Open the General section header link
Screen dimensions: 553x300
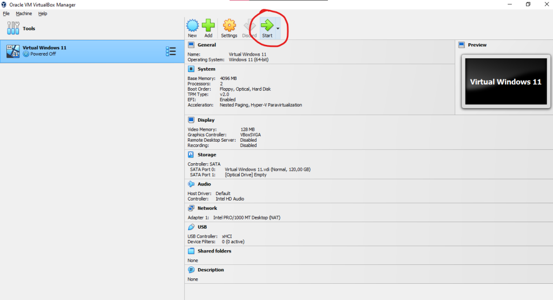tap(207, 45)
